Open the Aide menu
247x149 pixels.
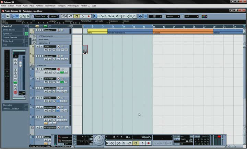(94, 6)
